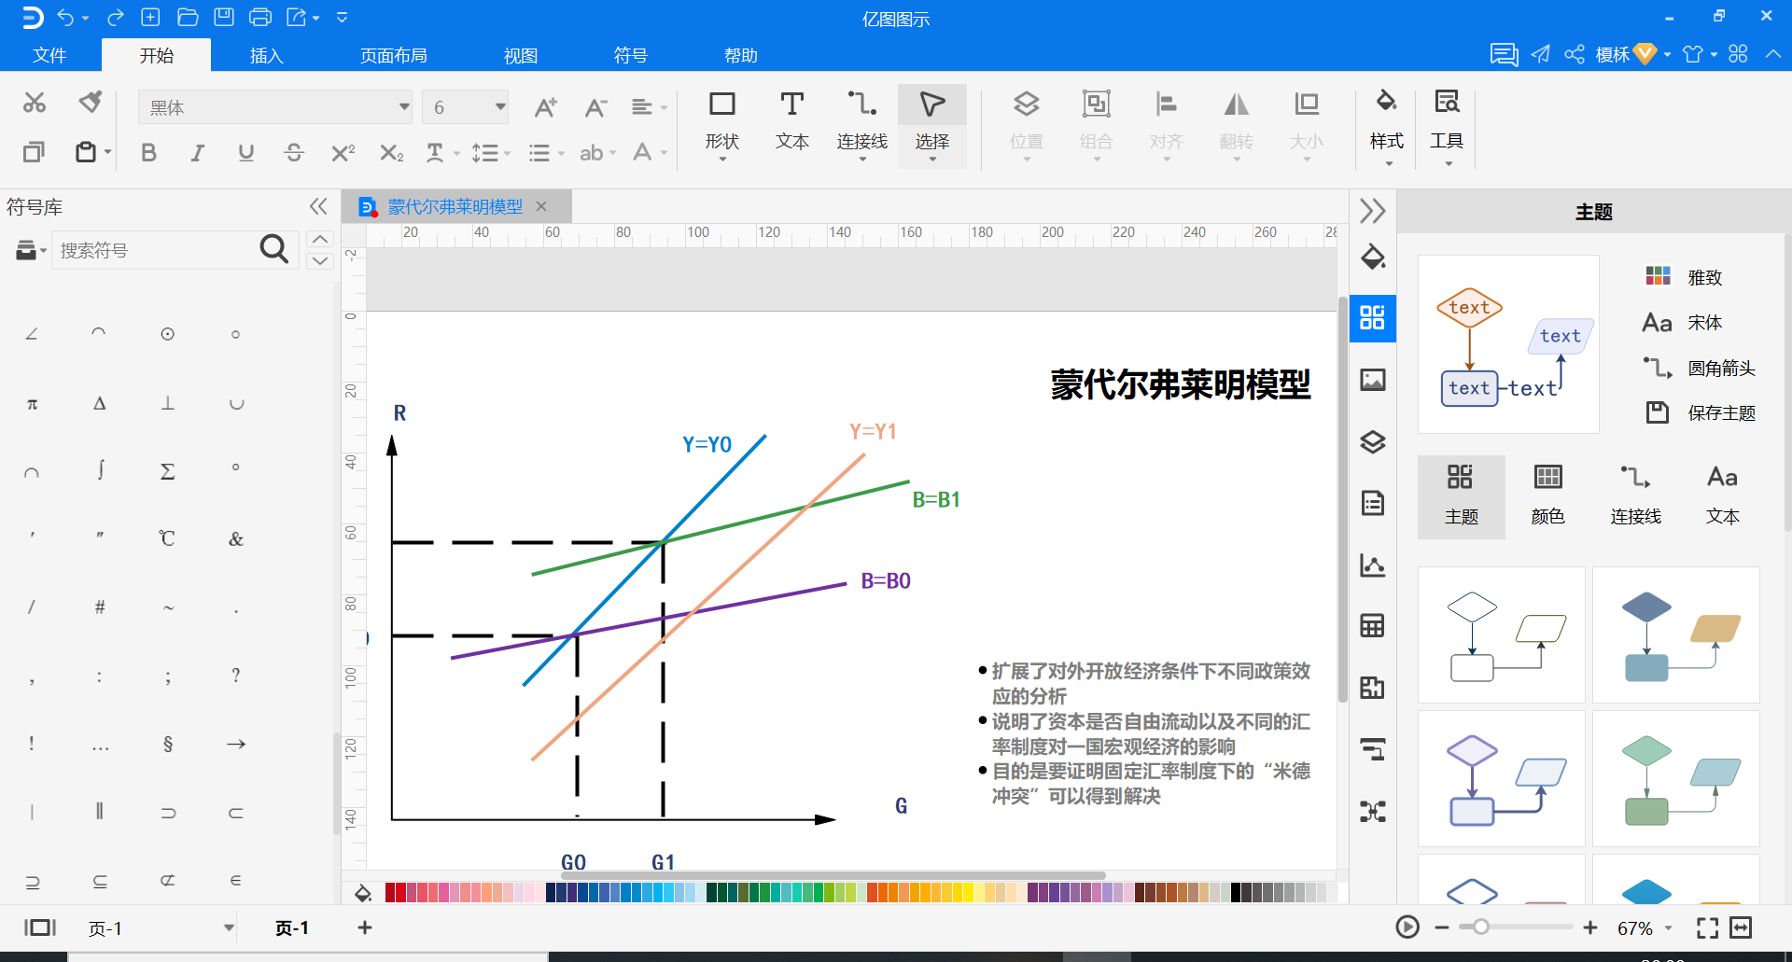Start presentation with play button

(x=1407, y=927)
